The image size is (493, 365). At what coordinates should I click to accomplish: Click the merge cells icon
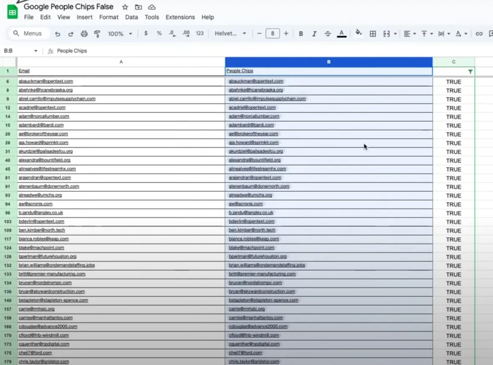[386, 34]
